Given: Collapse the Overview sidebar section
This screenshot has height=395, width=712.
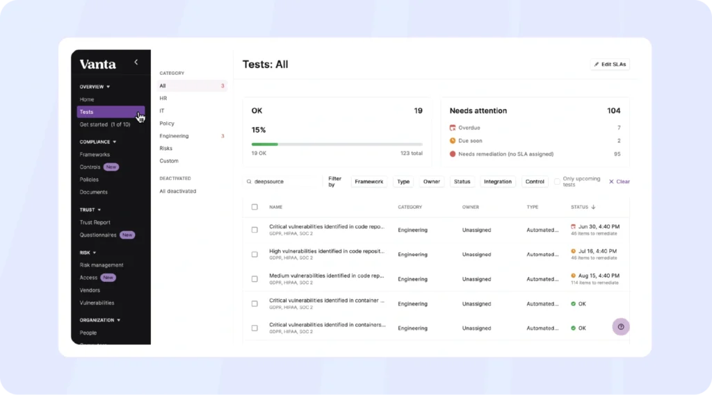Looking at the screenshot, I should tap(95, 87).
